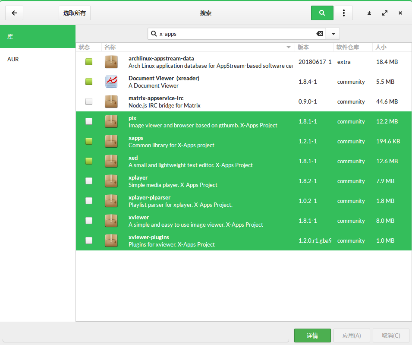Open the search history dropdown arrow
The width and height of the screenshot is (412, 345).
click(333, 34)
